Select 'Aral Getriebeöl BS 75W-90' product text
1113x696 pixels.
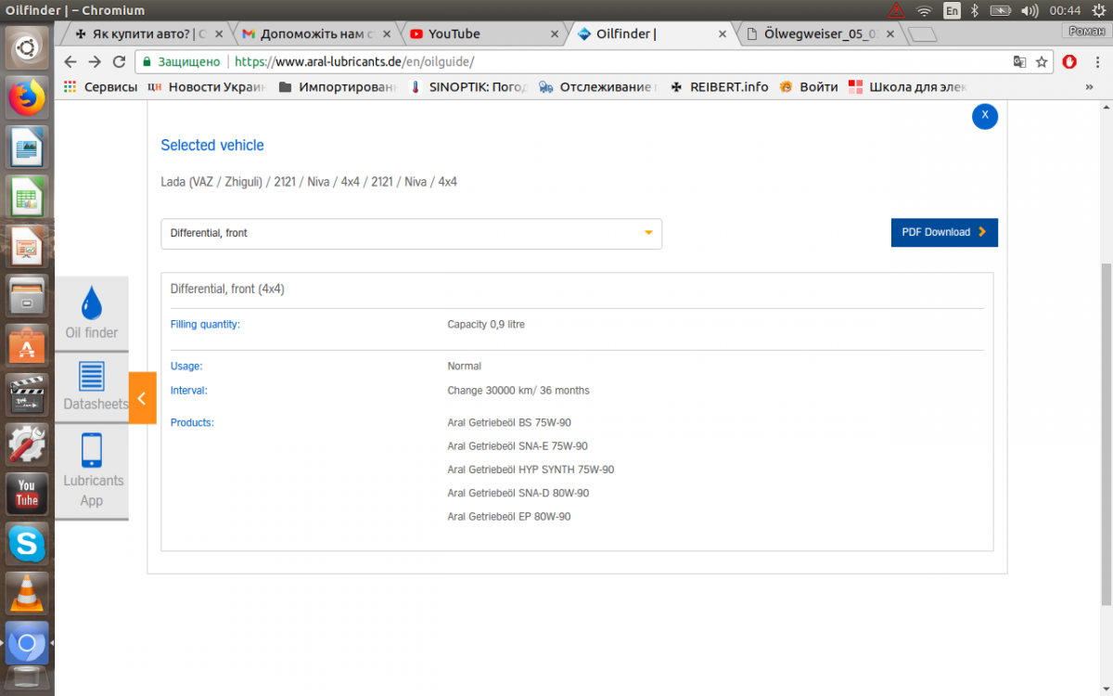pyautogui.click(x=509, y=423)
